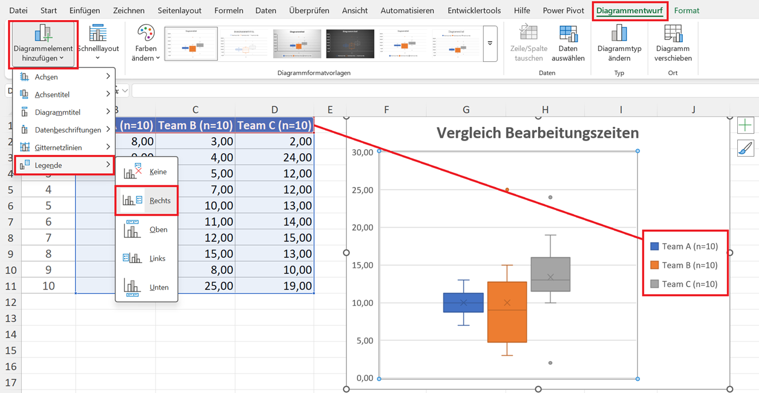This screenshot has width=759, height=393.
Task: Open the Power Pivot tab
Action: coord(563,10)
